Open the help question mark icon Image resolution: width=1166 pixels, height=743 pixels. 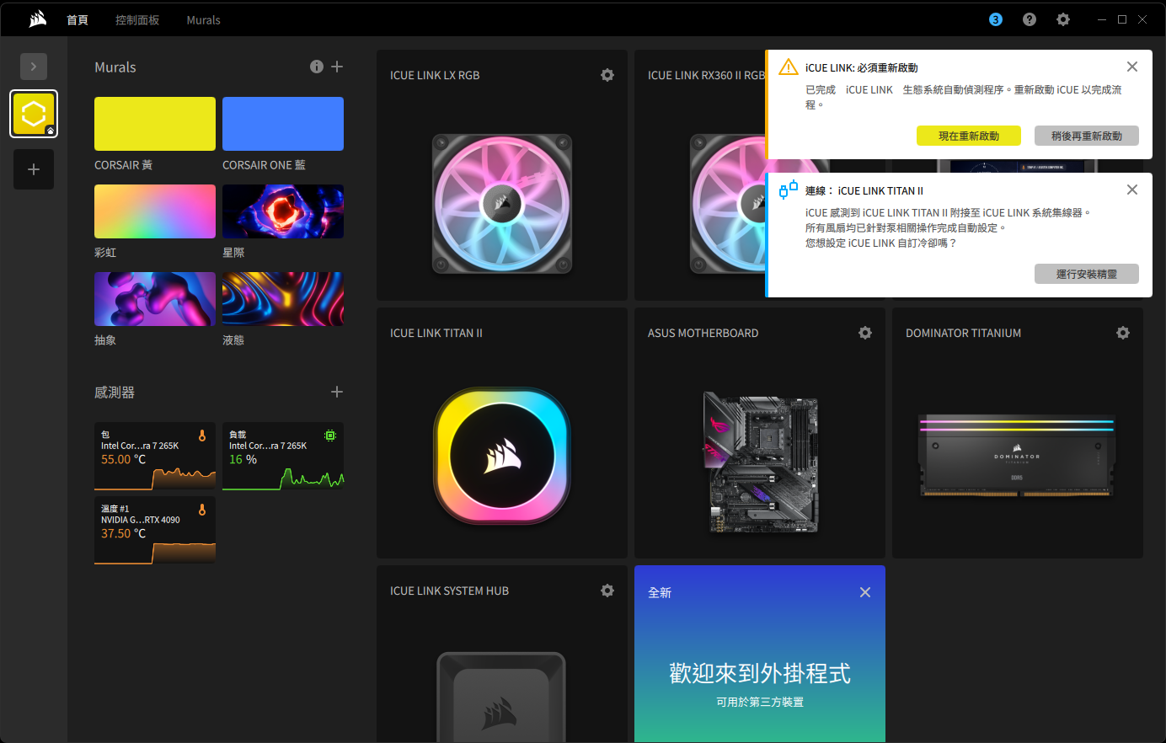pyautogui.click(x=1030, y=19)
